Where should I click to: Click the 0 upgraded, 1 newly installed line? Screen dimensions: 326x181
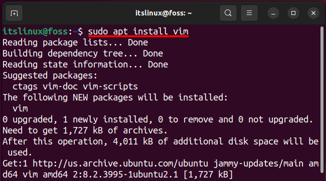click(158, 119)
